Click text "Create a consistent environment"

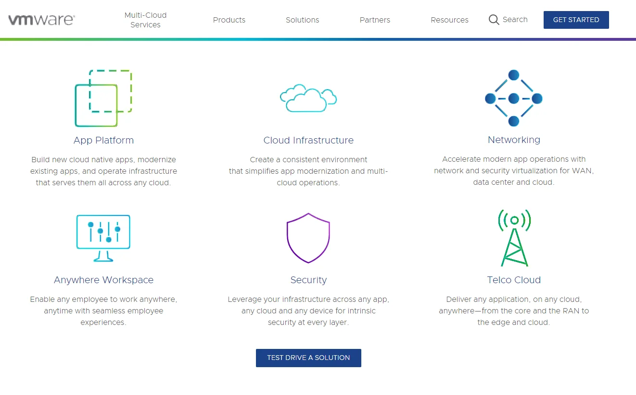[x=308, y=159]
